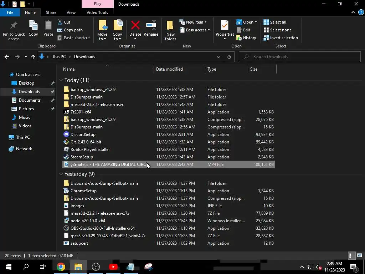365x274 pixels.
Task: Click the Back navigation arrow
Action: [7, 57]
